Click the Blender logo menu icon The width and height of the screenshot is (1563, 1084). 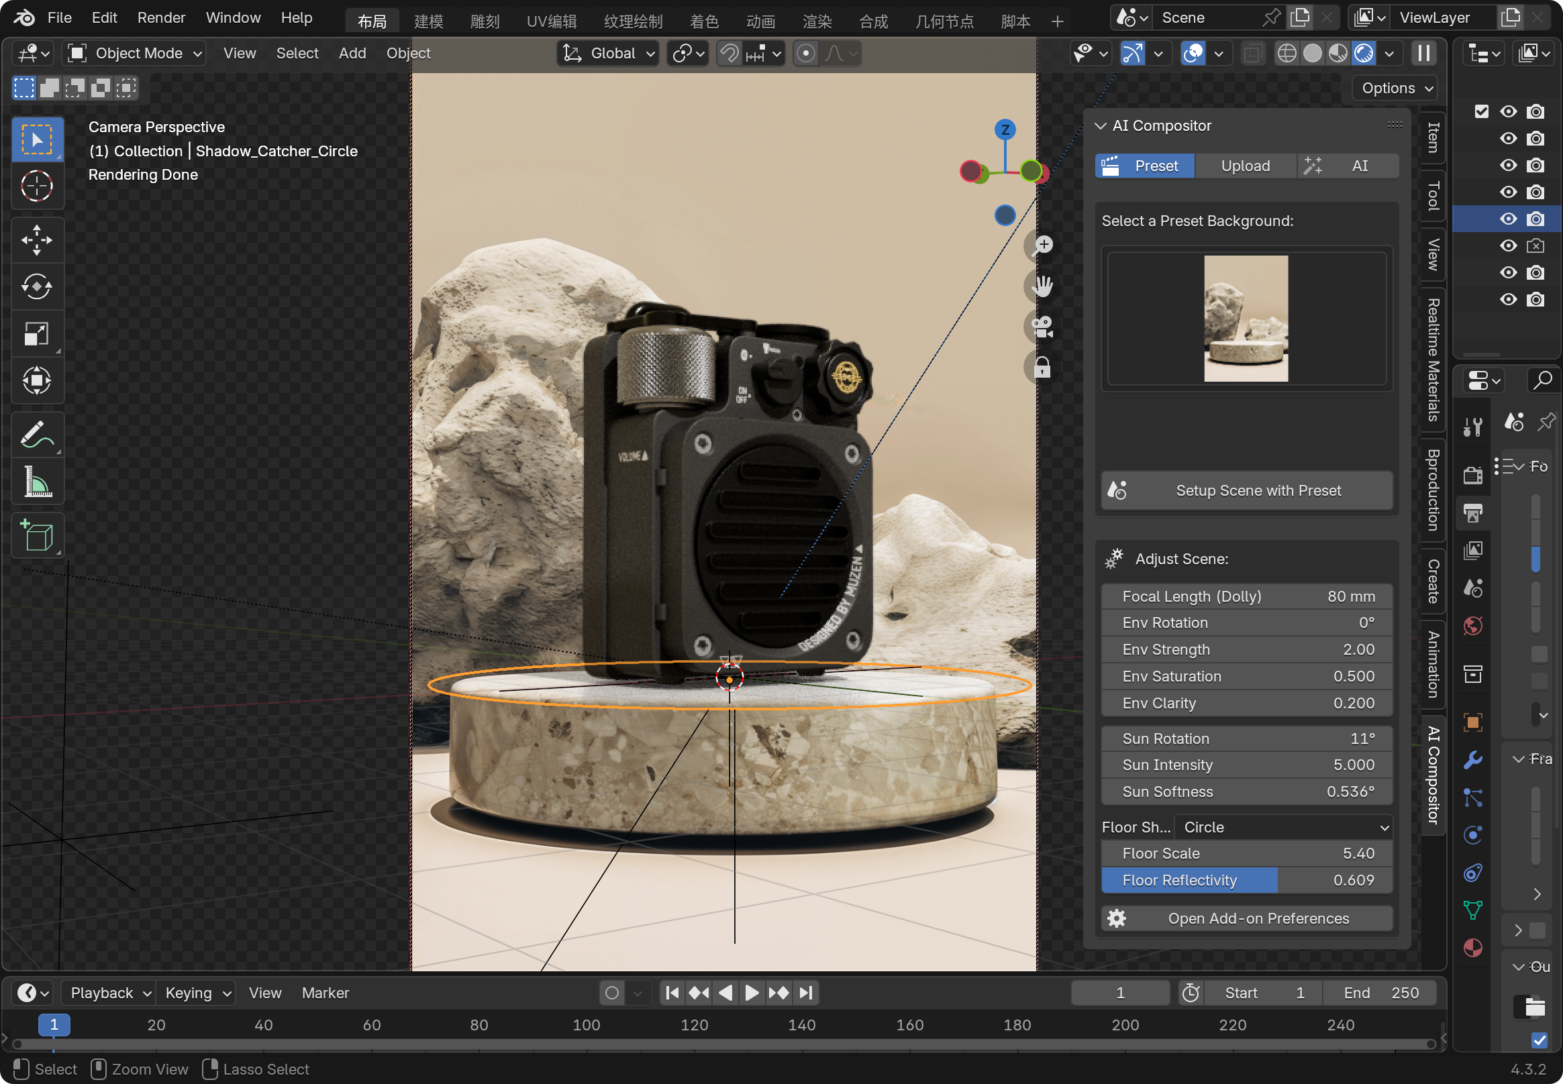tap(23, 17)
